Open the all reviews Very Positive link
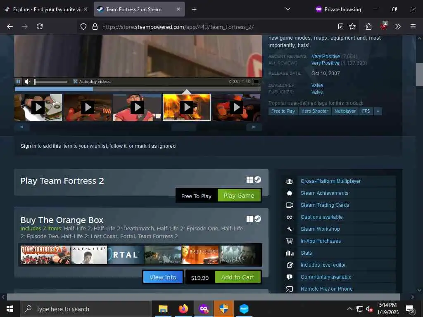This screenshot has width=423, height=317. [x=326, y=63]
